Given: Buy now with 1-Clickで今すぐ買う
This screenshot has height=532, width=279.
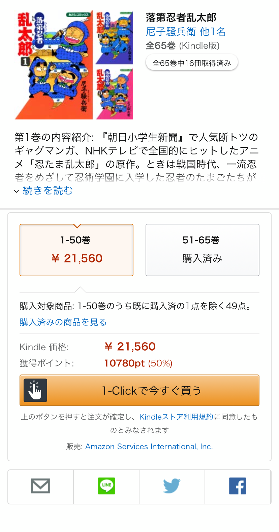Looking at the screenshot, I should [x=139, y=390].
